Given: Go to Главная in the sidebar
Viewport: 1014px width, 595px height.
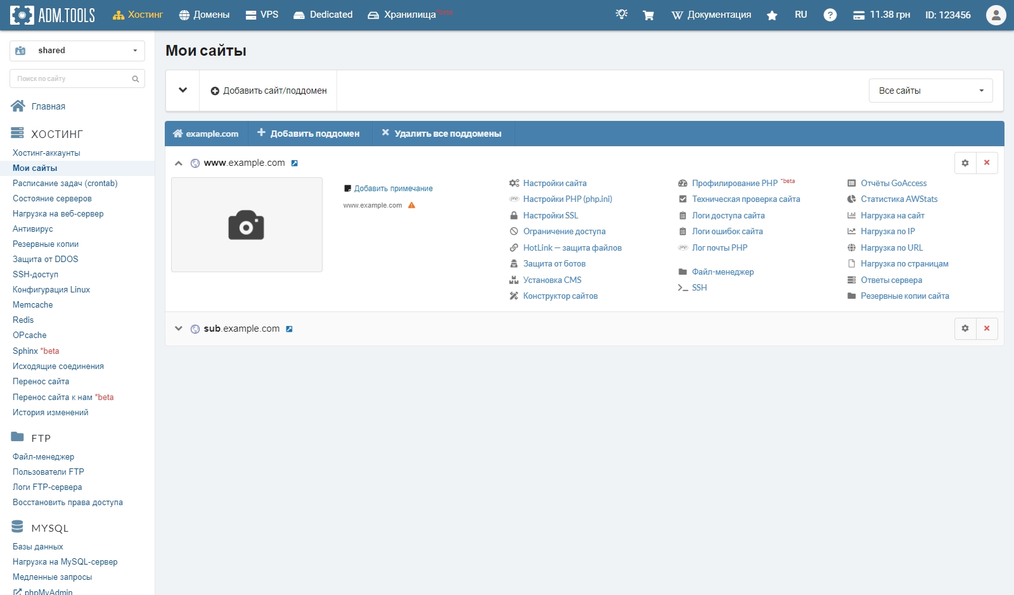Looking at the screenshot, I should click(x=39, y=106).
